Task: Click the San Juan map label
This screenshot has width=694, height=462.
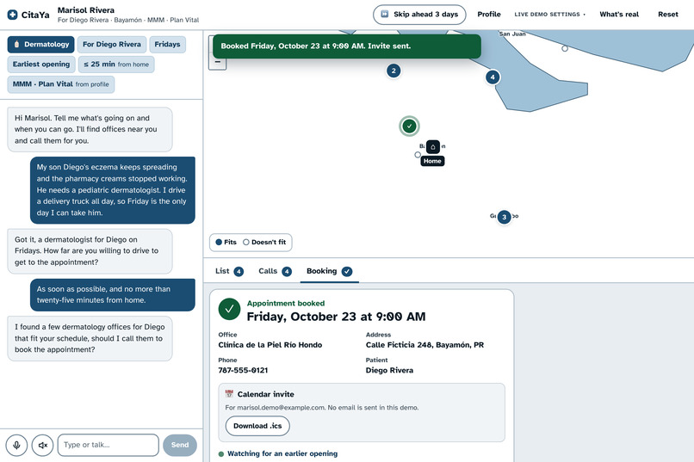Action: (512, 34)
